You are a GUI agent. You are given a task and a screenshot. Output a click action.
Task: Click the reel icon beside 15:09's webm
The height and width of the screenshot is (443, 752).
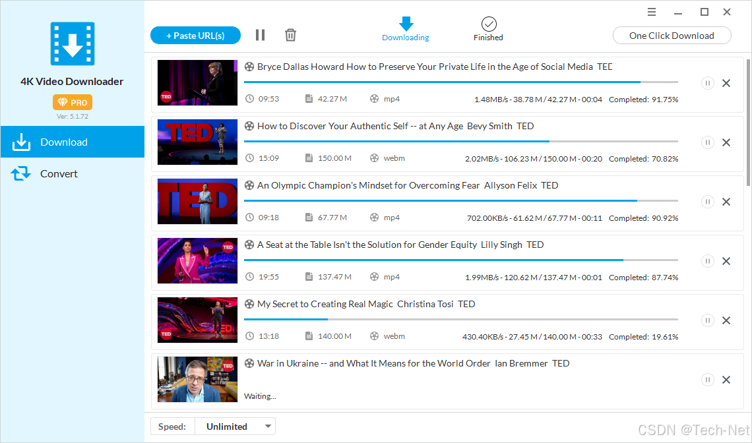point(374,158)
